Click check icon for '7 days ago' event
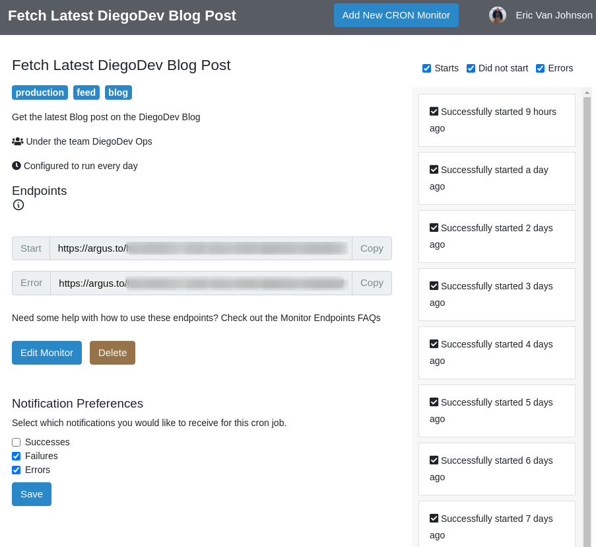596x547 pixels. (434, 519)
